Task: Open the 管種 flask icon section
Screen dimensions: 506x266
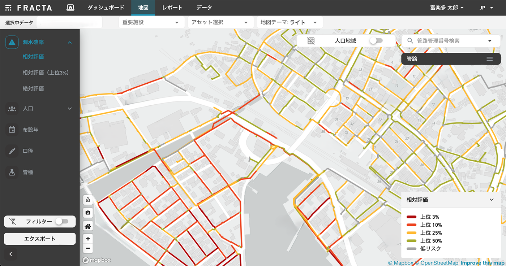Action: (12, 172)
